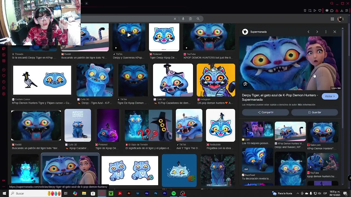Start voice search with the microphone icon

point(183,19)
